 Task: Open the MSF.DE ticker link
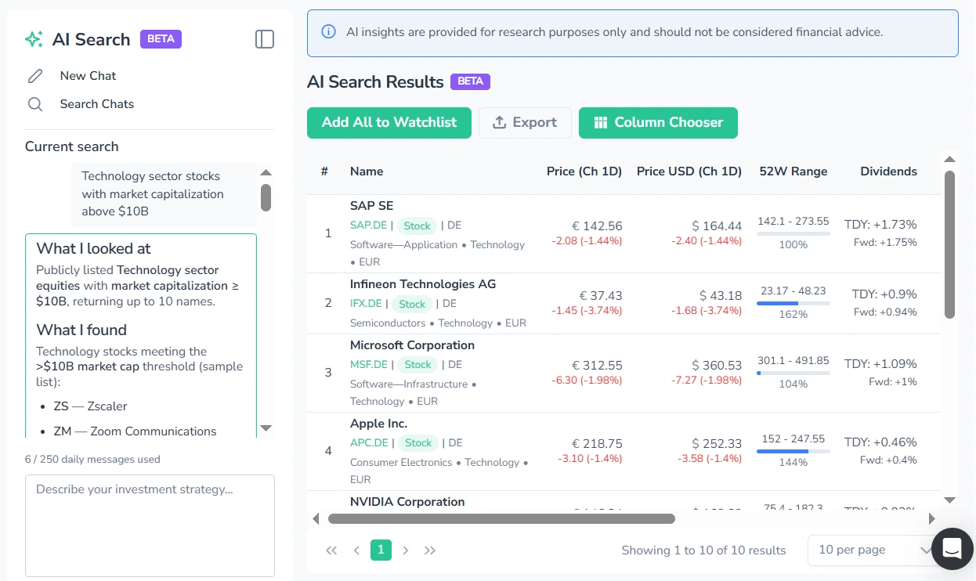[x=367, y=364]
